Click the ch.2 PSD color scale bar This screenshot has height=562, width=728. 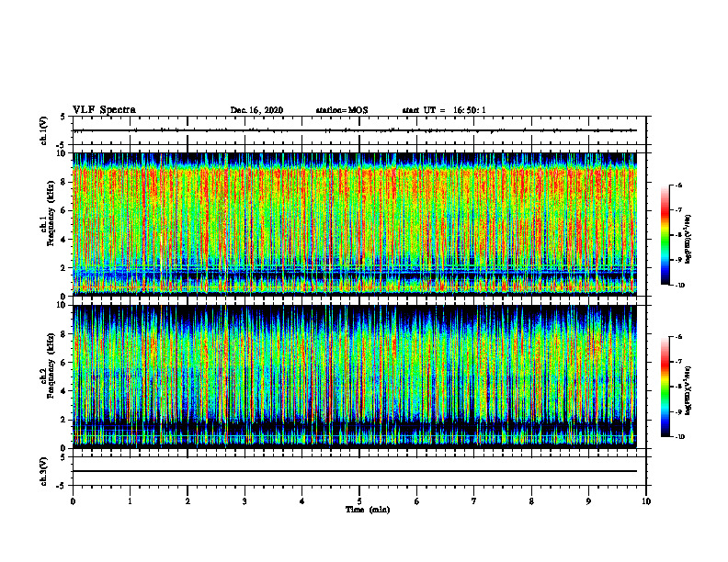[x=665, y=387]
